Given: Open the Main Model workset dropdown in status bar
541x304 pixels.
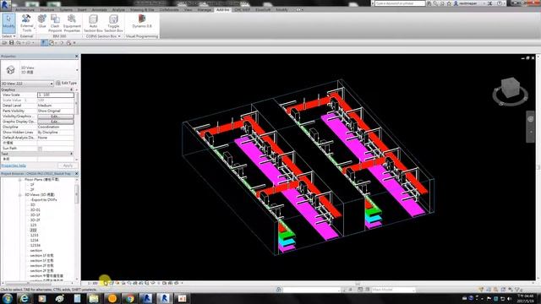Looking at the screenshot, I should 392,290.
